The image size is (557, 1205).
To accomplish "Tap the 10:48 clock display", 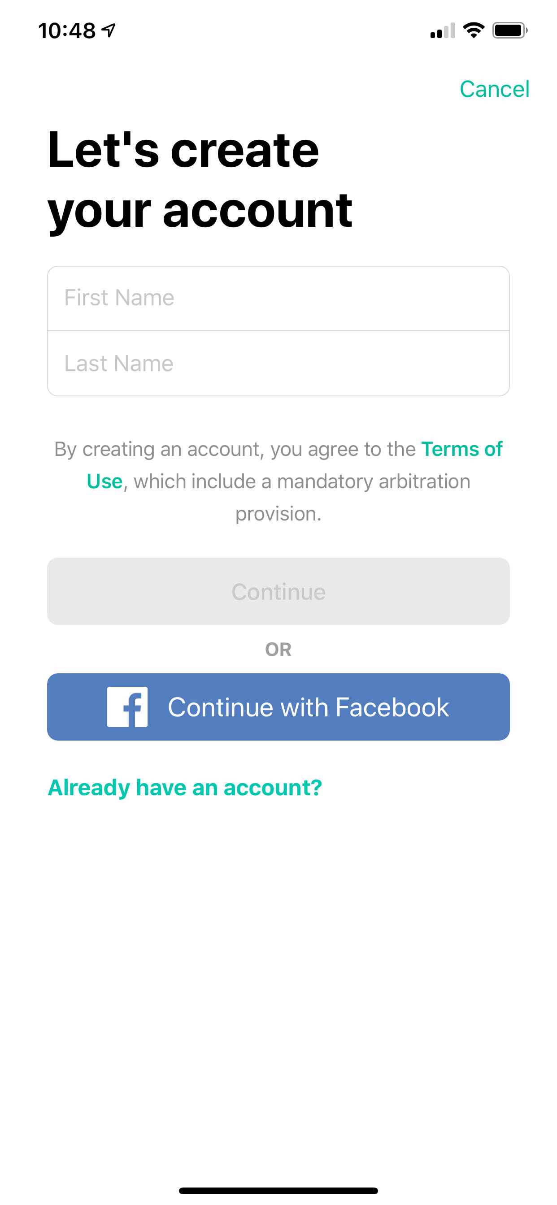I will point(67,31).
